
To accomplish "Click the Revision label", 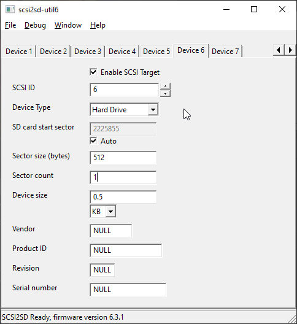I will (x=26, y=268).
